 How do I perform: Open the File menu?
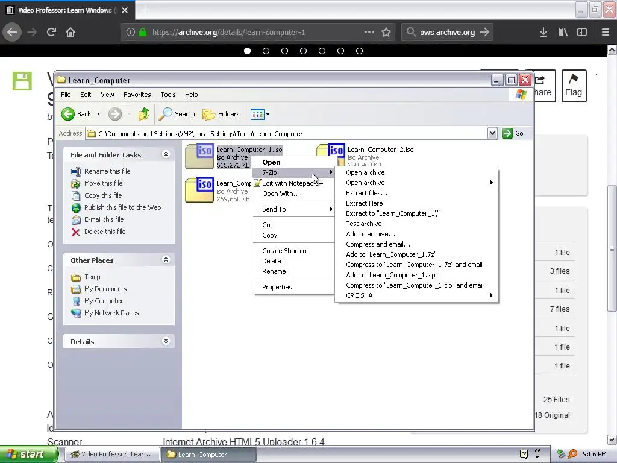point(66,95)
